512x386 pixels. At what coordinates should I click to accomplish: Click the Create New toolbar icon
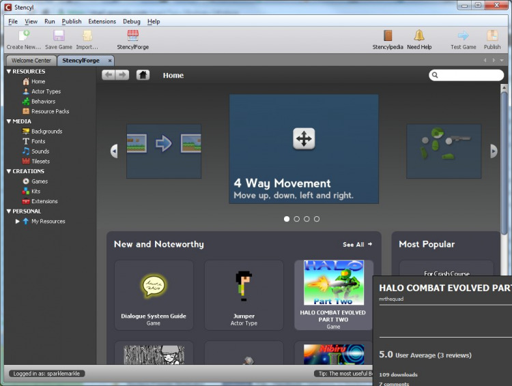24,35
